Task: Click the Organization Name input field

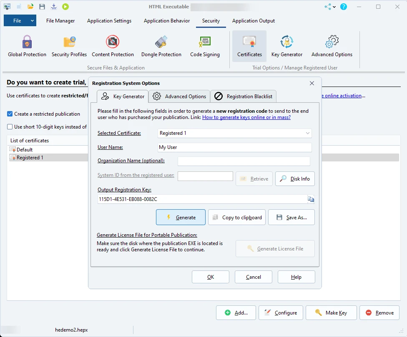Action: [244, 161]
